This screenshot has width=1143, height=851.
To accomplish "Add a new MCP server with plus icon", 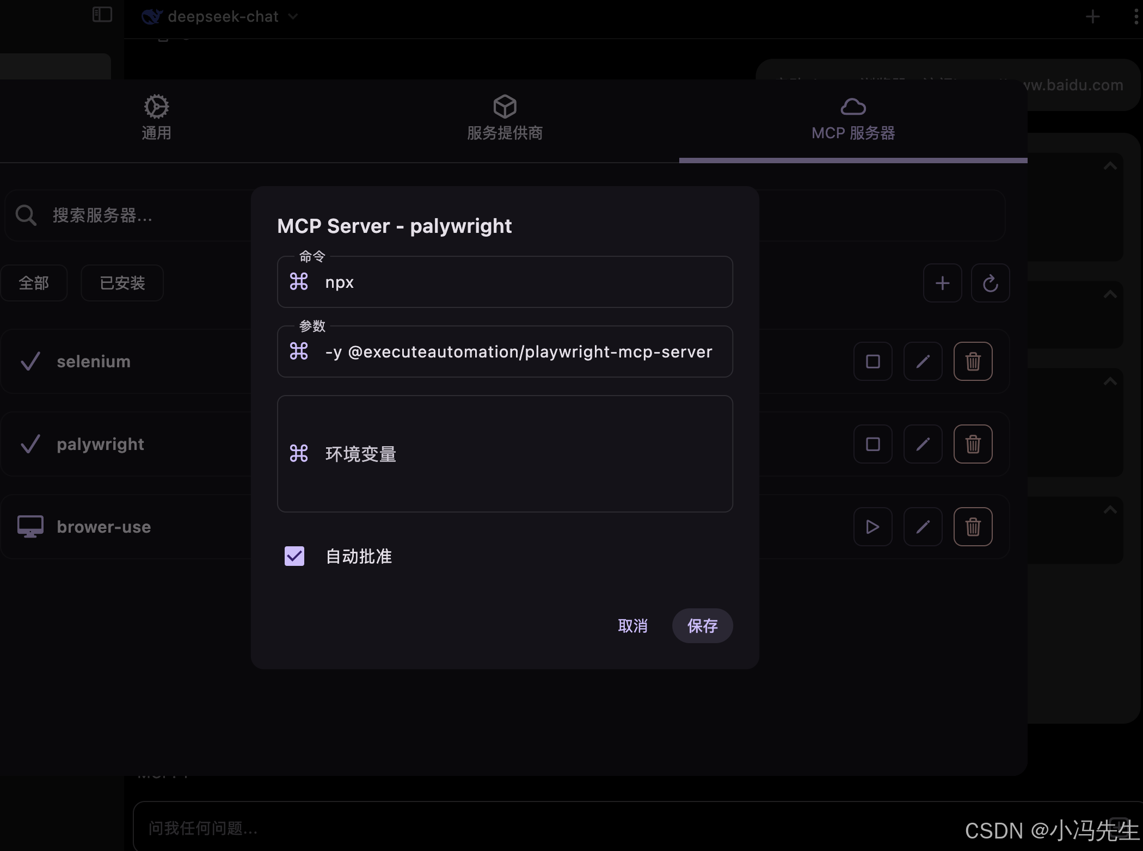I will pyautogui.click(x=942, y=283).
